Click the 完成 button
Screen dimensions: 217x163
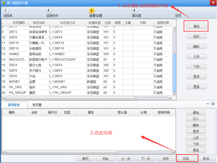point(186,159)
